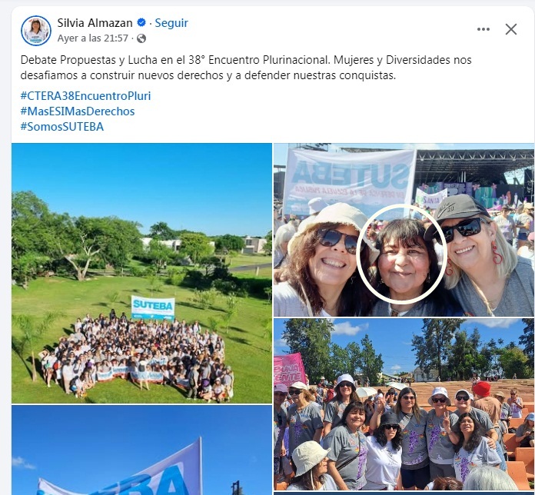Screen dimensions: 535x495
Task: Click the pink banner in the stadium photo
Action: point(290,370)
